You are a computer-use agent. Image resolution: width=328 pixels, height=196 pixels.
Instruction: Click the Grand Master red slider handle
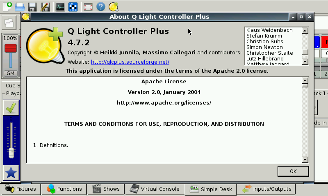tap(11, 48)
